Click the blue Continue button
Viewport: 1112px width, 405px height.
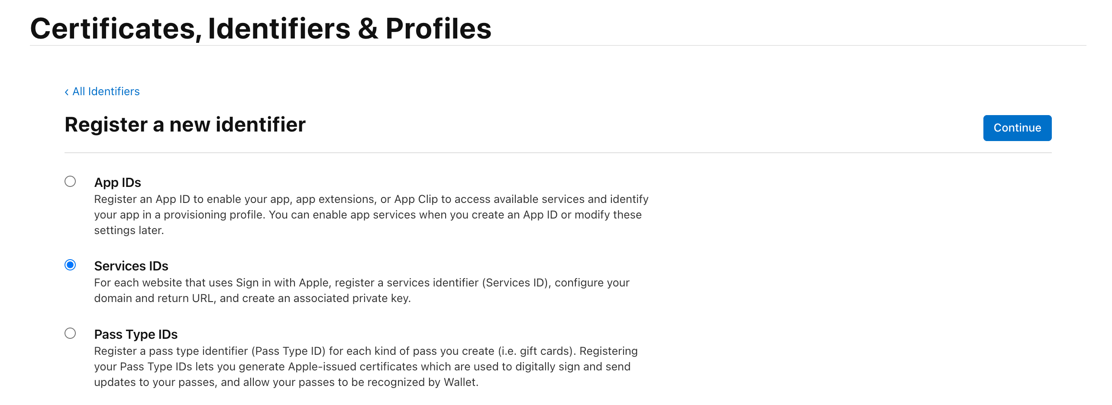pos(1017,128)
